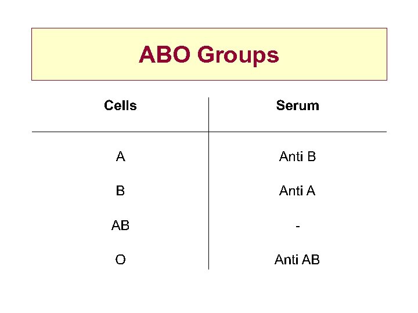Select the dash in the AB row
Image resolution: width=418 pixels, height=313 pixels.
(297, 225)
